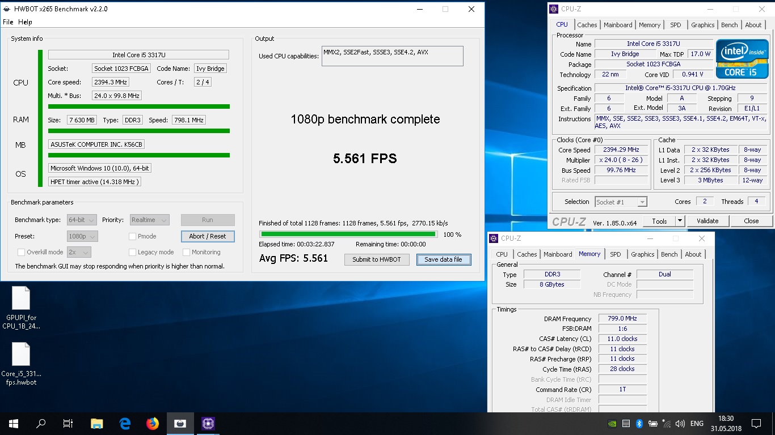Switch to CPU-Z taskbar icon
775x435 pixels.
click(208, 423)
